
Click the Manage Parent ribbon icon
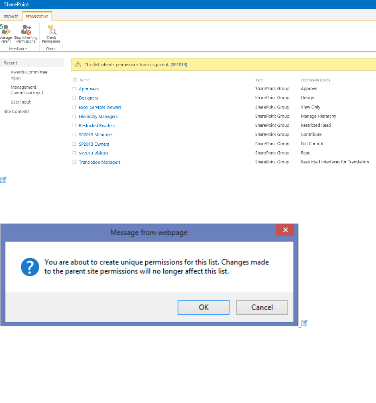click(x=6, y=33)
